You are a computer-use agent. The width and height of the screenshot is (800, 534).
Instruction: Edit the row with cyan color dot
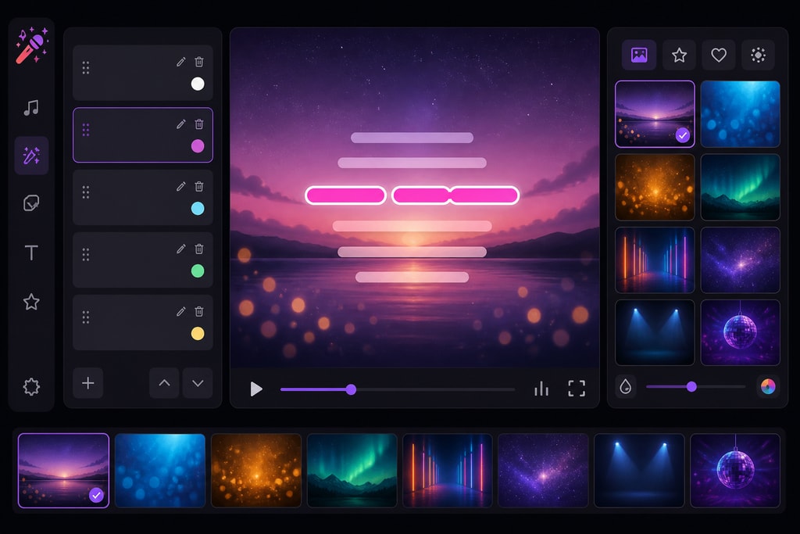181,186
